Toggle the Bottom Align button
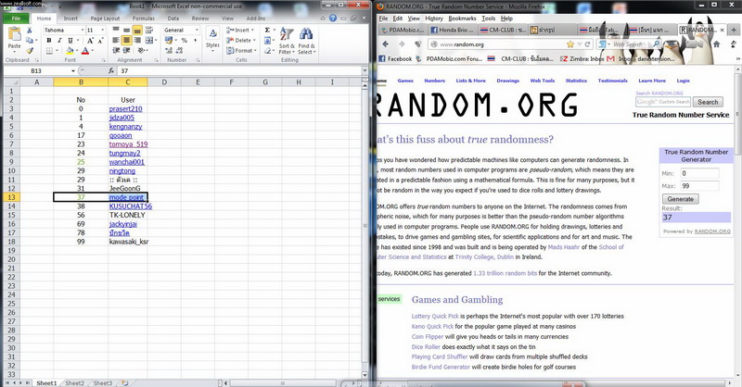The height and width of the screenshot is (387, 742). point(137,30)
